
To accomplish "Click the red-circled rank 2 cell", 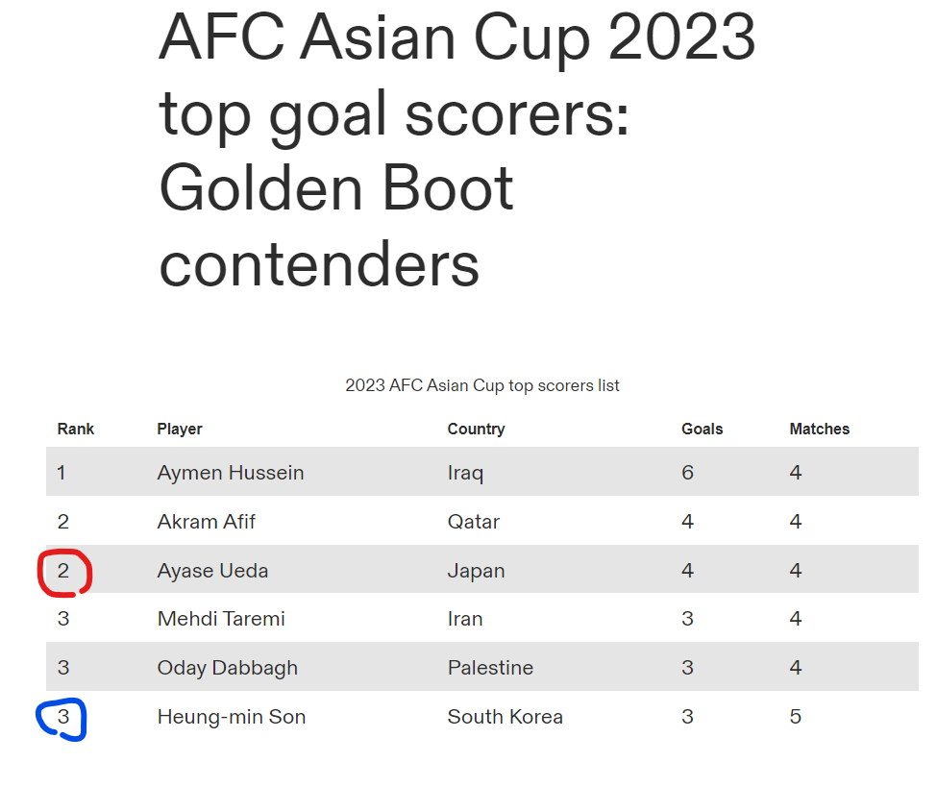I will pos(63,571).
